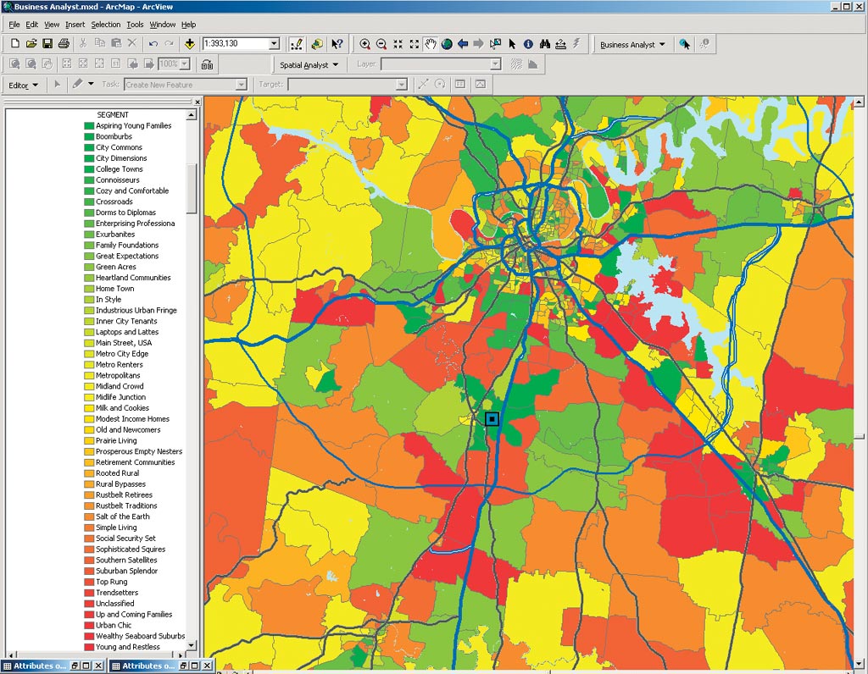Open the Editor dropdown menu
Image resolution: width=868 pixels, height=674 pixels.
point(24,85)
